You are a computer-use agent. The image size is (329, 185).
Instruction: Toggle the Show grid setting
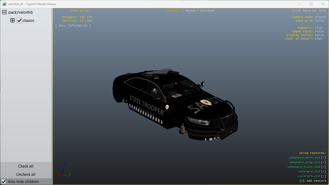pyautogui.click(x=319, y=21)
